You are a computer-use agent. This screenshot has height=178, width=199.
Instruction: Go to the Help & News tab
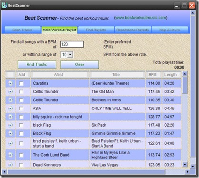(x=170, y=30)
